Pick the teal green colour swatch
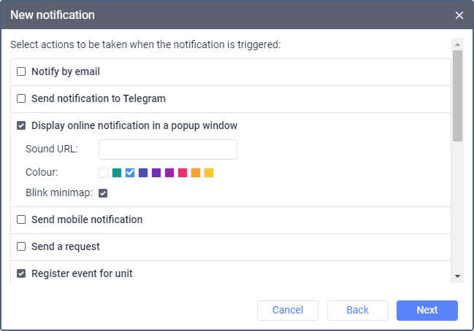Viewport: 474px width, 331px height. [x=117, y=173]
